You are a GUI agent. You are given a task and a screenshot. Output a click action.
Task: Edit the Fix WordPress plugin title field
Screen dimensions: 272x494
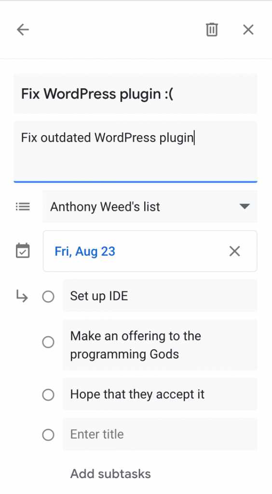click(136, 94)
